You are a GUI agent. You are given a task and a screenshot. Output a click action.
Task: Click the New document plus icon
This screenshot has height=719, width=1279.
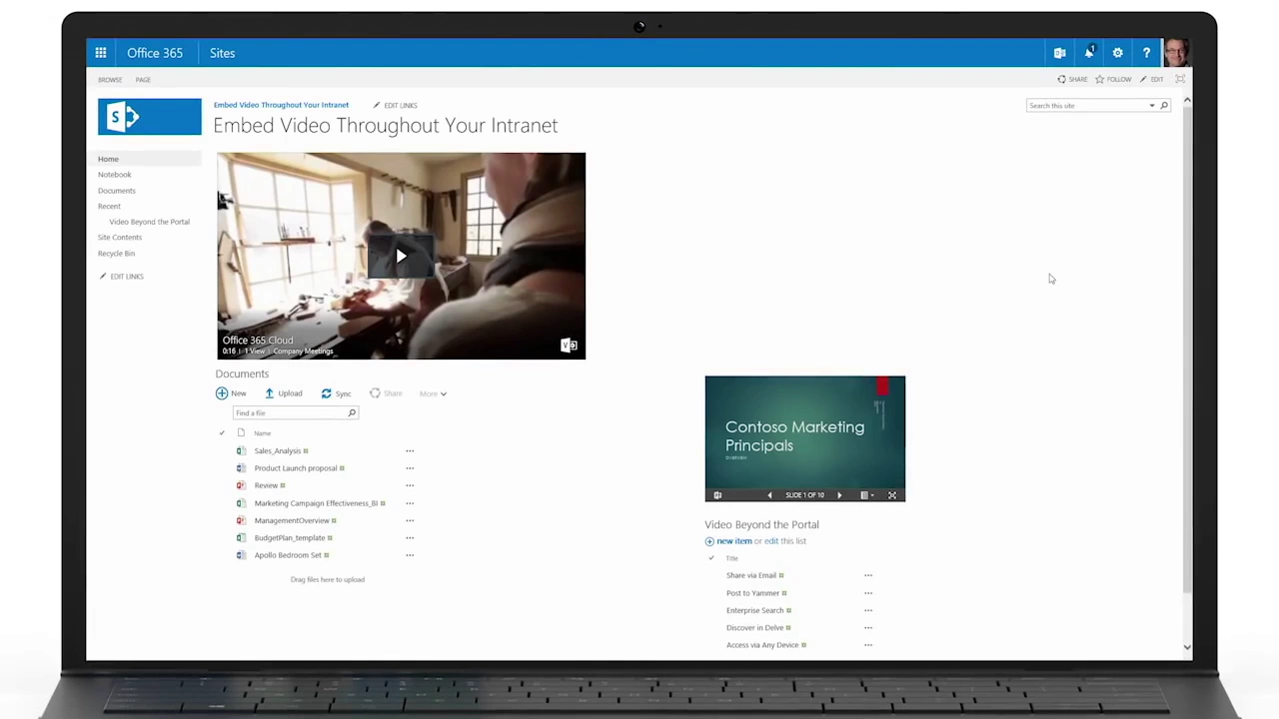pos(222,393)
